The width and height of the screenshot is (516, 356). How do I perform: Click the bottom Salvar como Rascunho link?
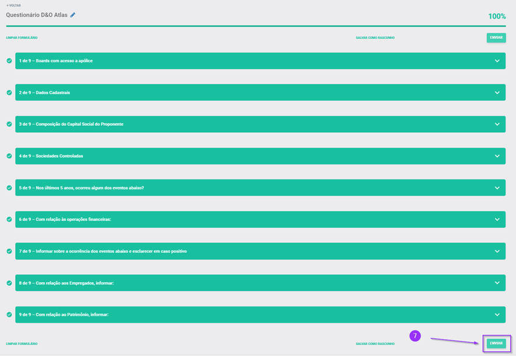pos(375,344)
